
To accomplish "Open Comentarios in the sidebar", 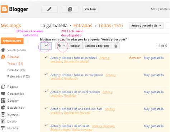I will (16, 94).
